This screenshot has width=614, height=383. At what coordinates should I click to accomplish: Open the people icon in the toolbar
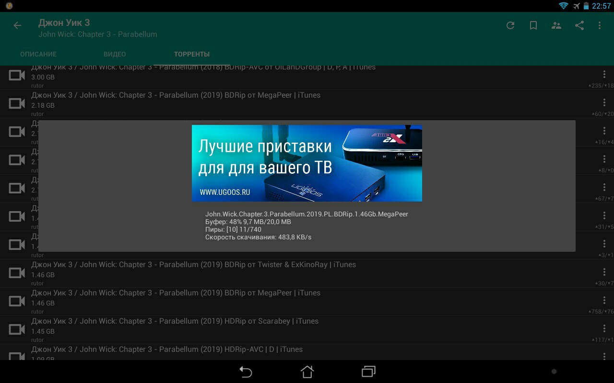click(x=556, y=25)
